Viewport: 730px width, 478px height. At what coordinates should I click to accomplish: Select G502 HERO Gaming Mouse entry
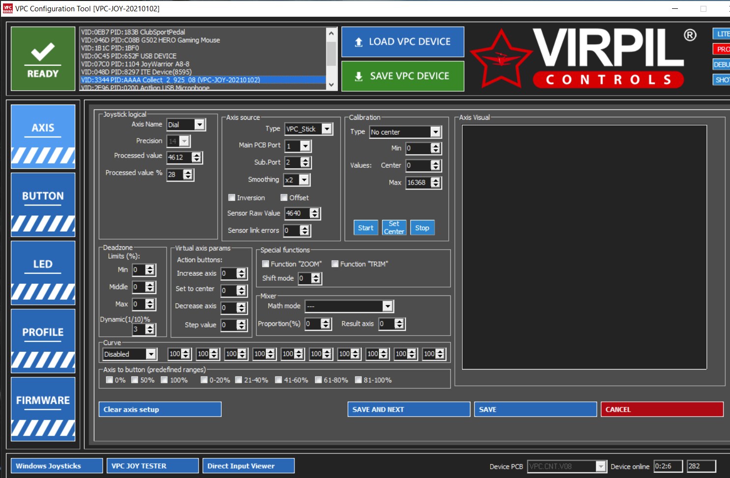[x=202, y=40]
